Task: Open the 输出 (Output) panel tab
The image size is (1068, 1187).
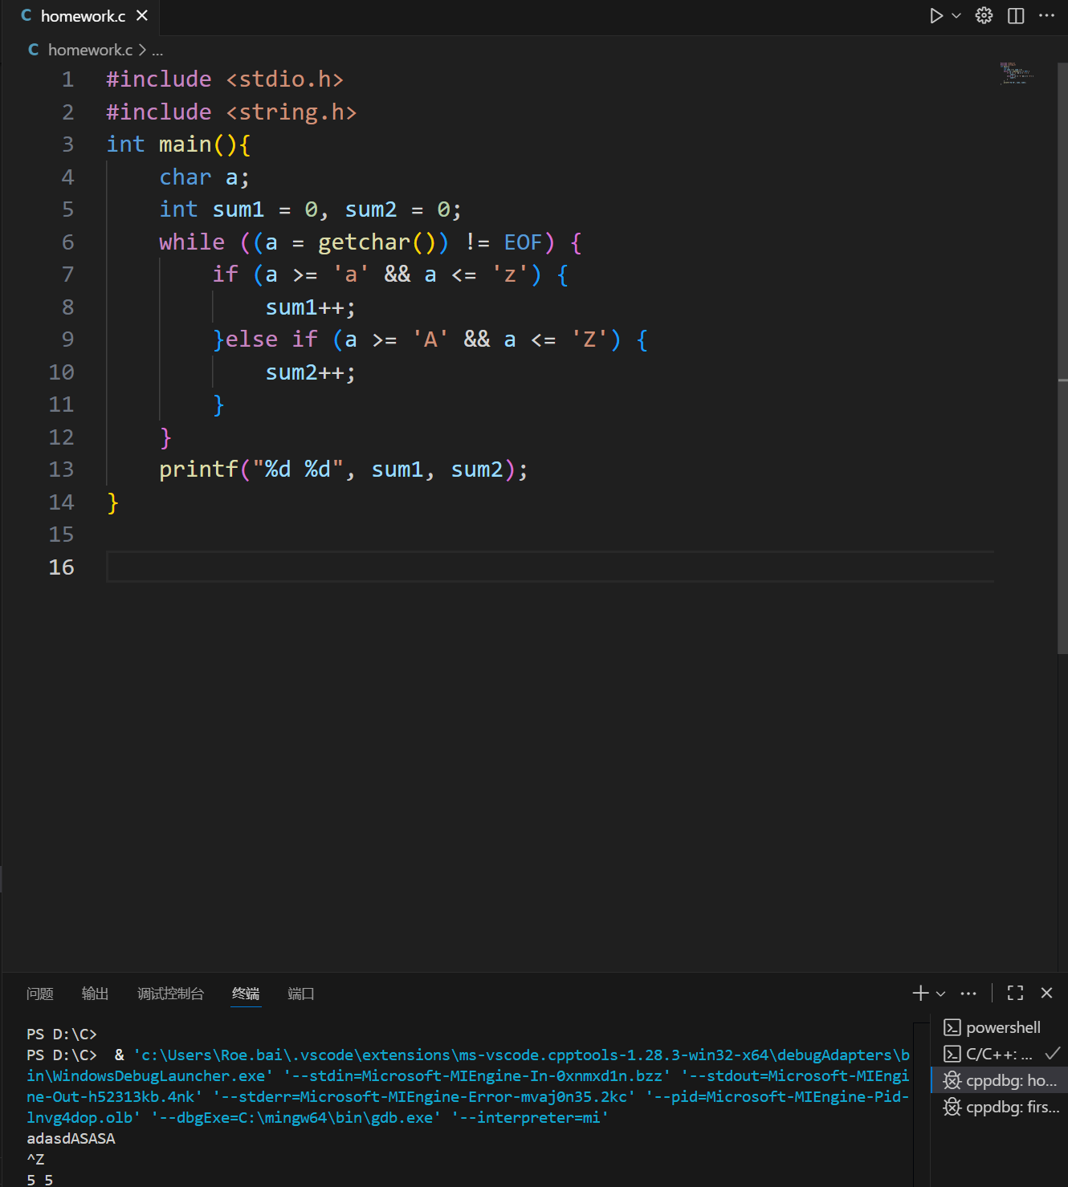Action: coord(95,994)
